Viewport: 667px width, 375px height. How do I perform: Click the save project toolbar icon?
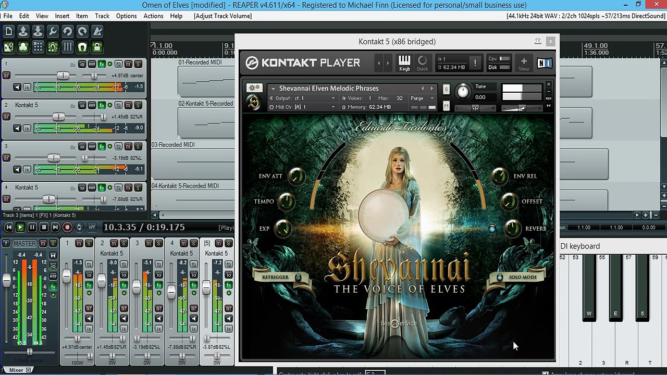coord(38,32)
